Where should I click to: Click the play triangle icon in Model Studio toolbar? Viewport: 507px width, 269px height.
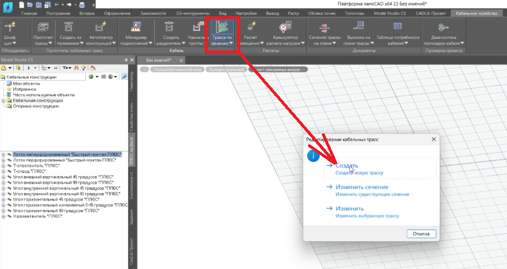pos(28,68)
